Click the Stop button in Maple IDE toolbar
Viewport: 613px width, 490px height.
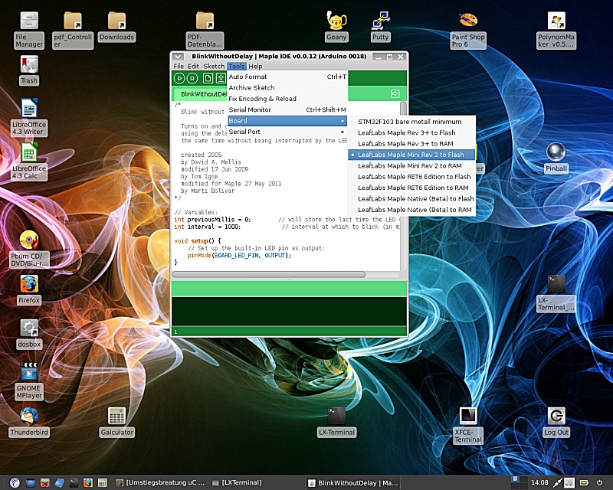(192, 78)
